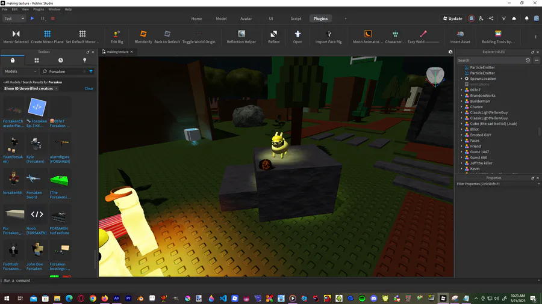Open the notifications bell
The height and width of the screenshot is (304, 542).
(527, 19)
